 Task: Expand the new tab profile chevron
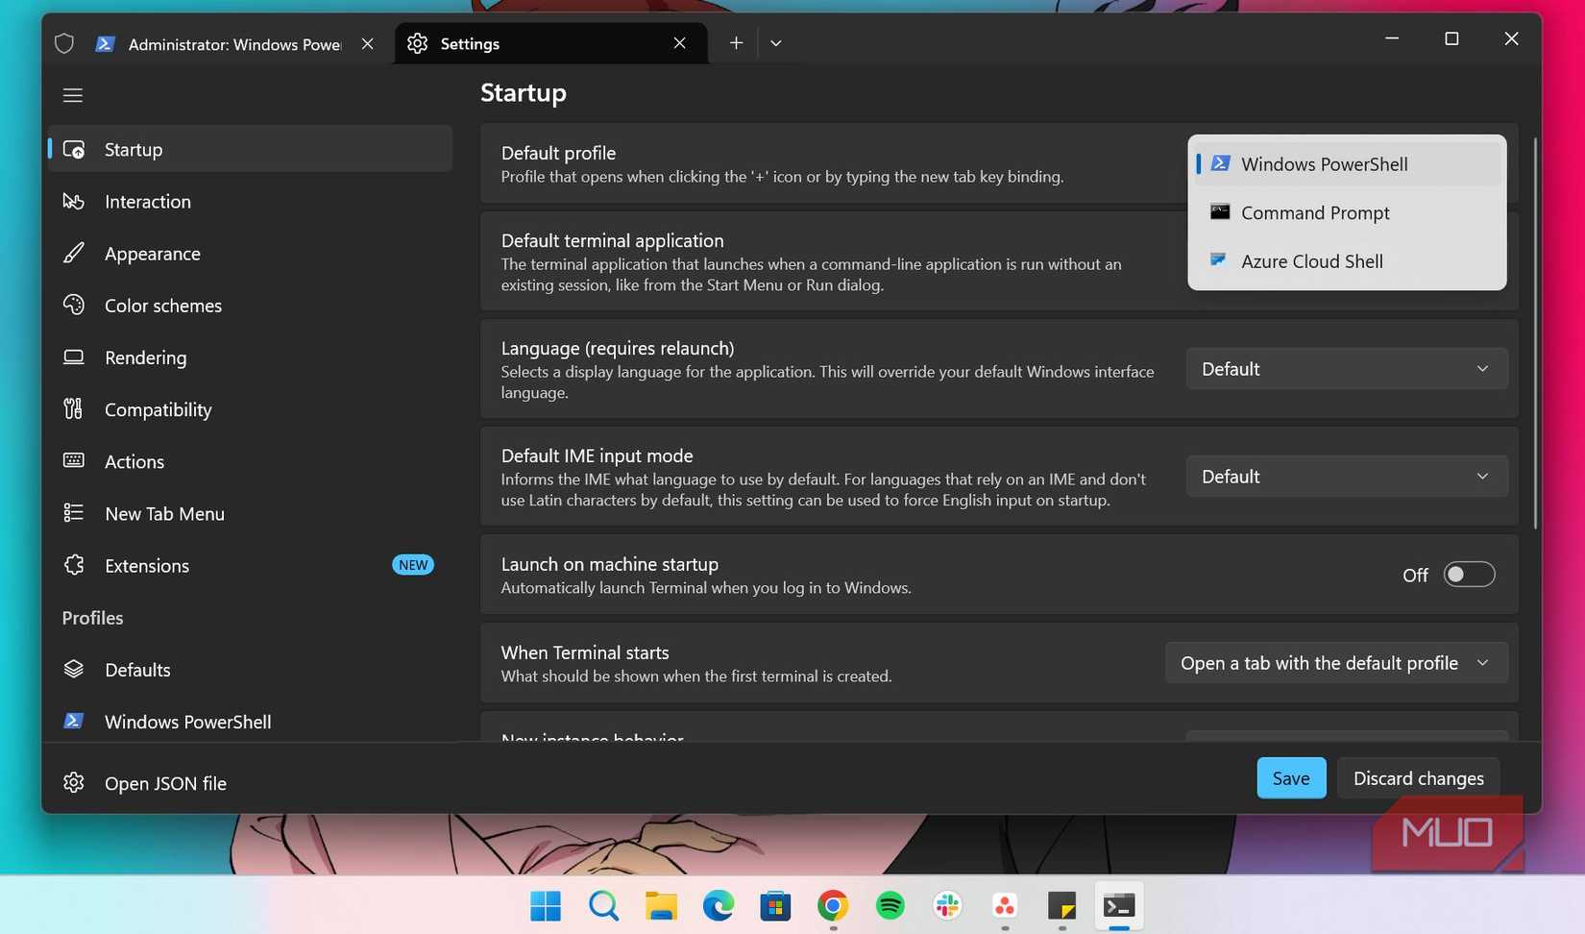pyautogui.click(x=775, y=43)
